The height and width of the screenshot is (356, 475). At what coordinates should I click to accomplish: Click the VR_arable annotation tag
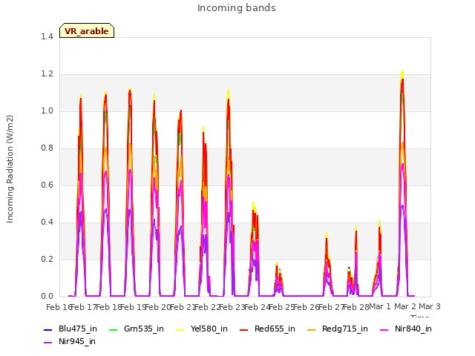[x=87, y=30]
